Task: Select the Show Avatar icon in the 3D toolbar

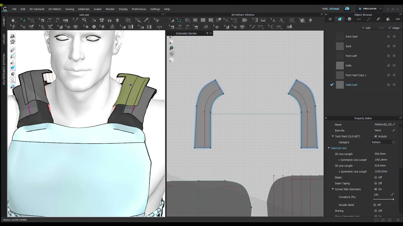Action: point(117,20)
